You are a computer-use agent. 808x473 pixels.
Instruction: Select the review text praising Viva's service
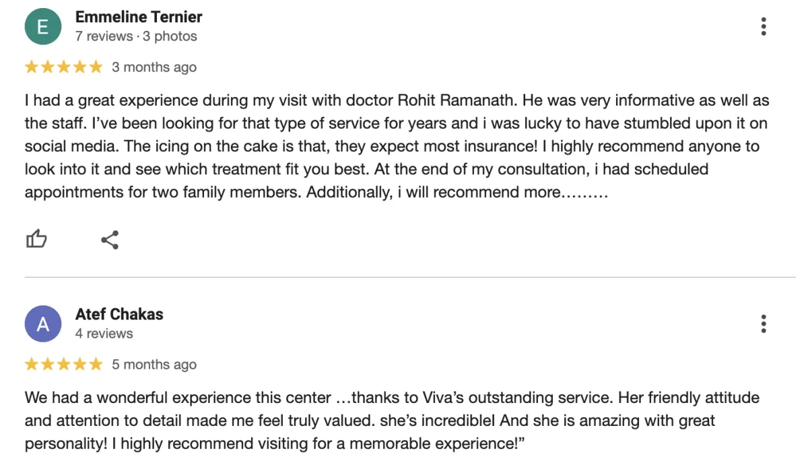pyautogui.click(x=392, y=421)
